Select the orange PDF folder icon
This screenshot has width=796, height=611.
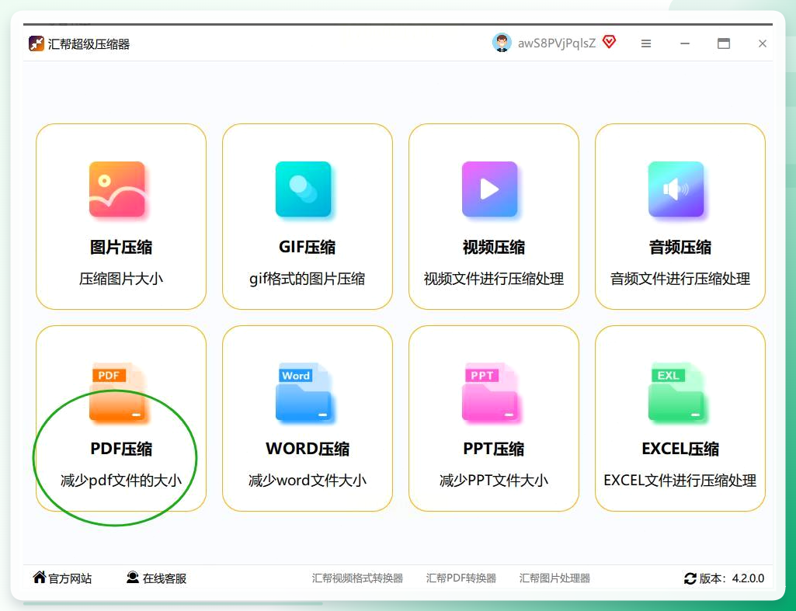point(117,393)
